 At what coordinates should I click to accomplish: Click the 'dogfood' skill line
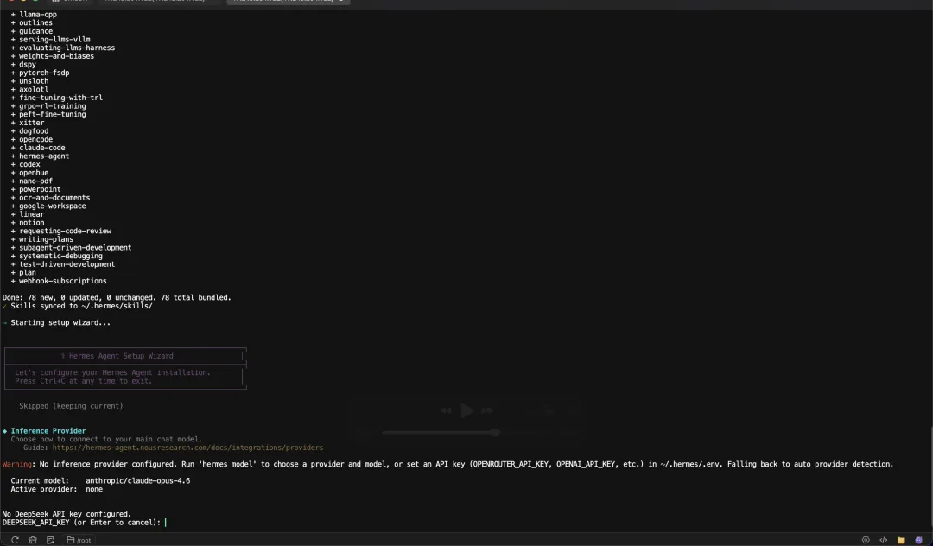[29, 130]
